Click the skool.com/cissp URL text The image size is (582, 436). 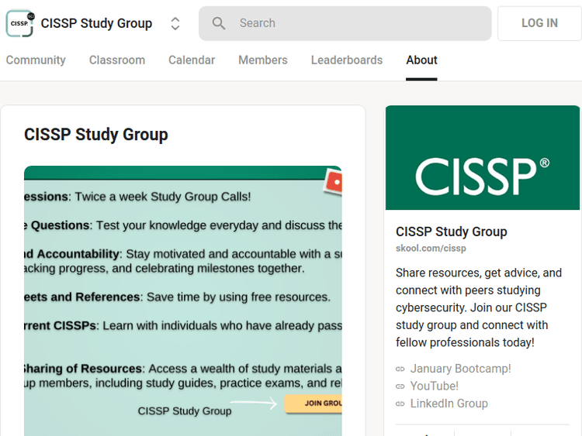pyautogui.click(x=431, y=248)
